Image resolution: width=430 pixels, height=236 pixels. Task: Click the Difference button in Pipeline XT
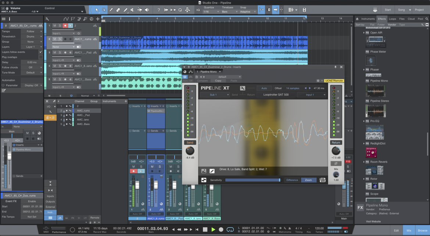point(292,180)
